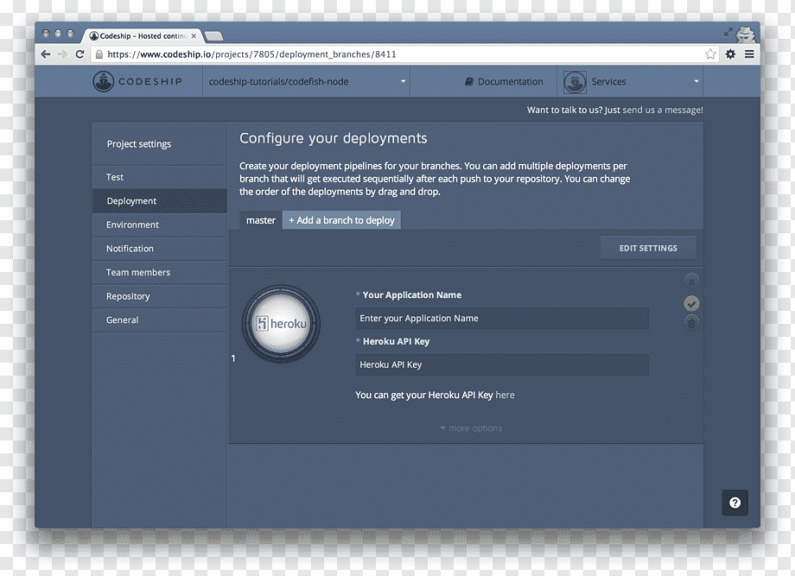Click the Edit Settings button
The width and height of the screenshot is (795, 576).
pos(648,248)
